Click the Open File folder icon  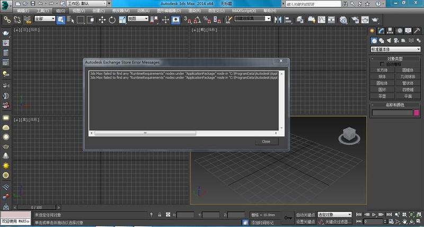(x=25, y=4)
